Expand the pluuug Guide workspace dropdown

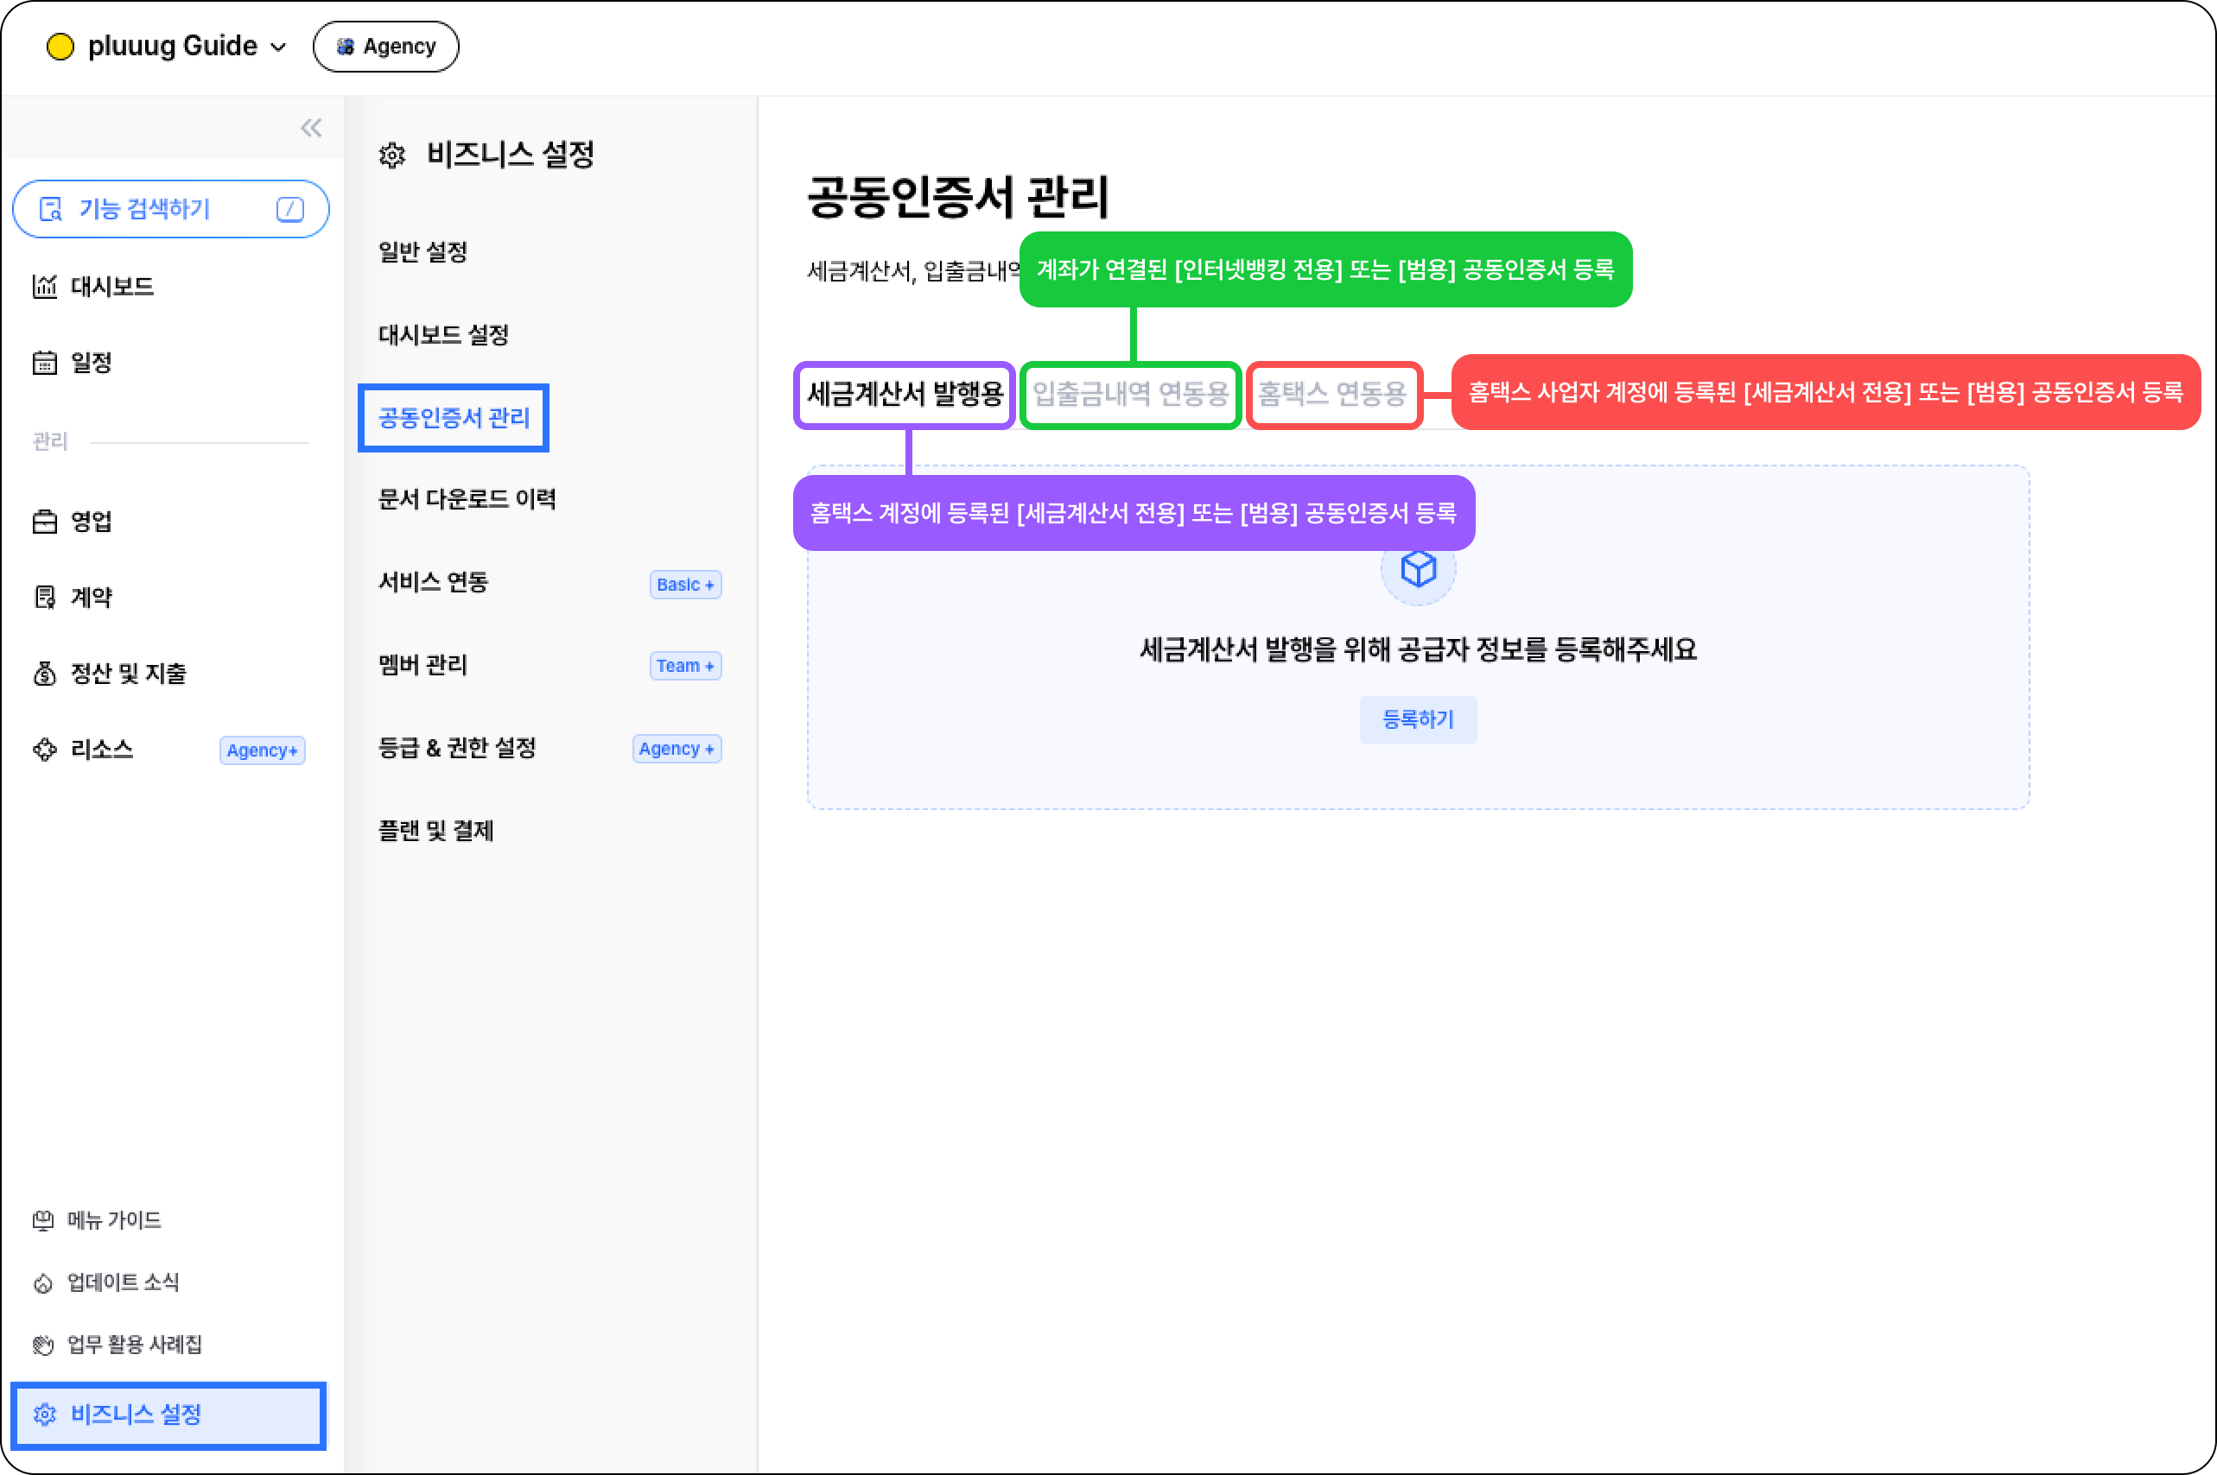pos(278,47)
